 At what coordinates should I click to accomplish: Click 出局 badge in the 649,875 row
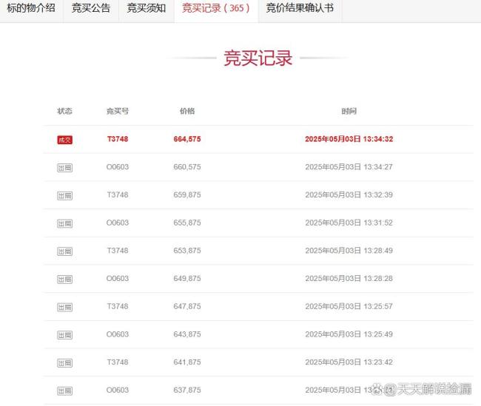(x=64, y=280)
